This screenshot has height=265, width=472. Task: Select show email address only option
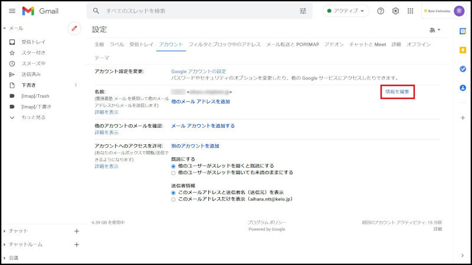(x=173, y=199)
